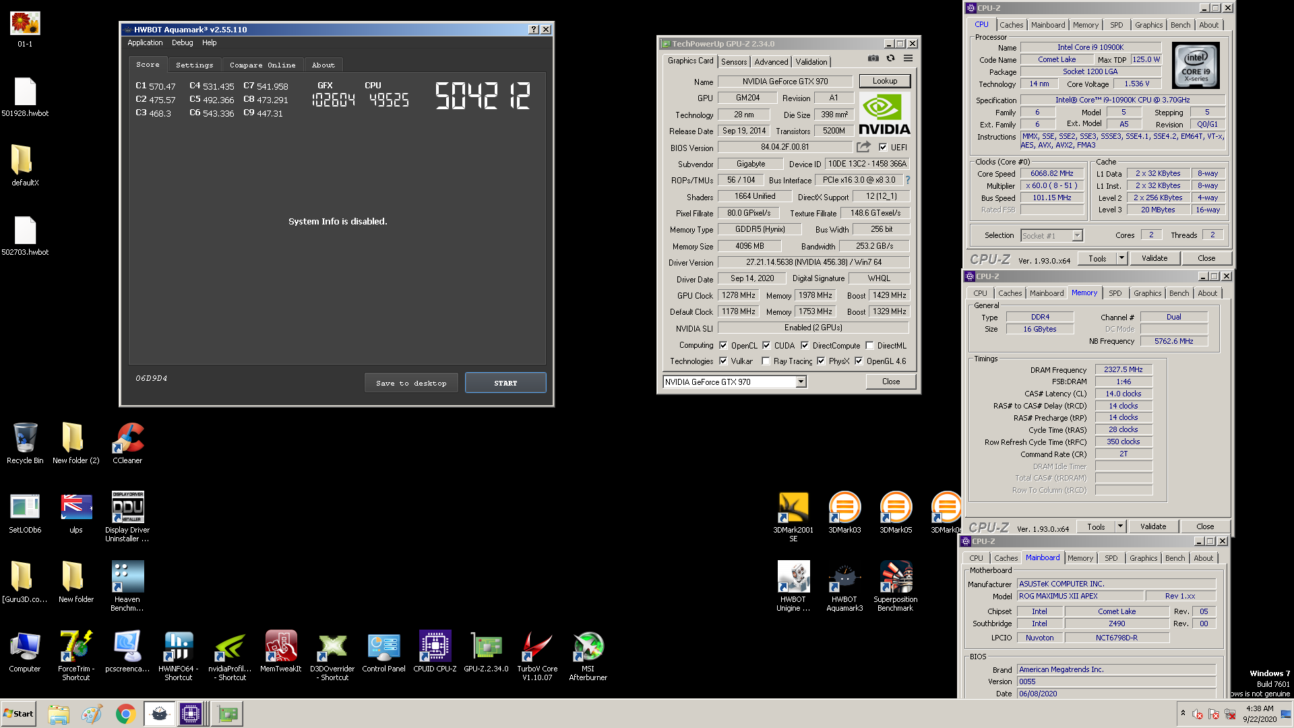Click the Bus Interface question mark icon
1294x728 pixels.
(907, 180)
